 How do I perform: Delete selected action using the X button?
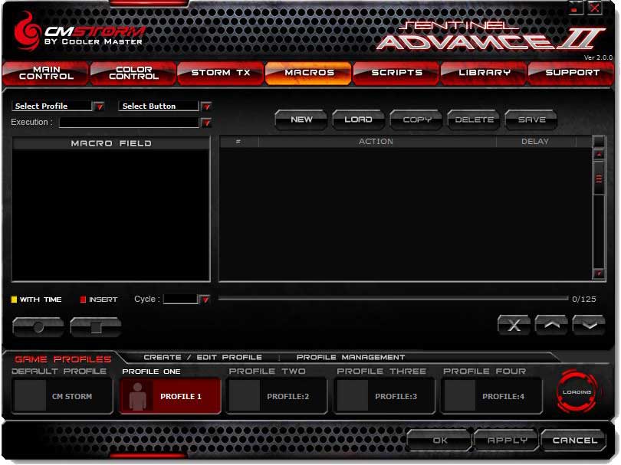pos(514,326)
